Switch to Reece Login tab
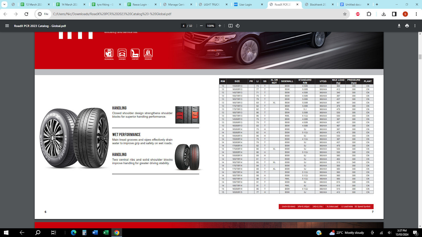The width and height of the screenshot is (422, 237). coord(142,4)
